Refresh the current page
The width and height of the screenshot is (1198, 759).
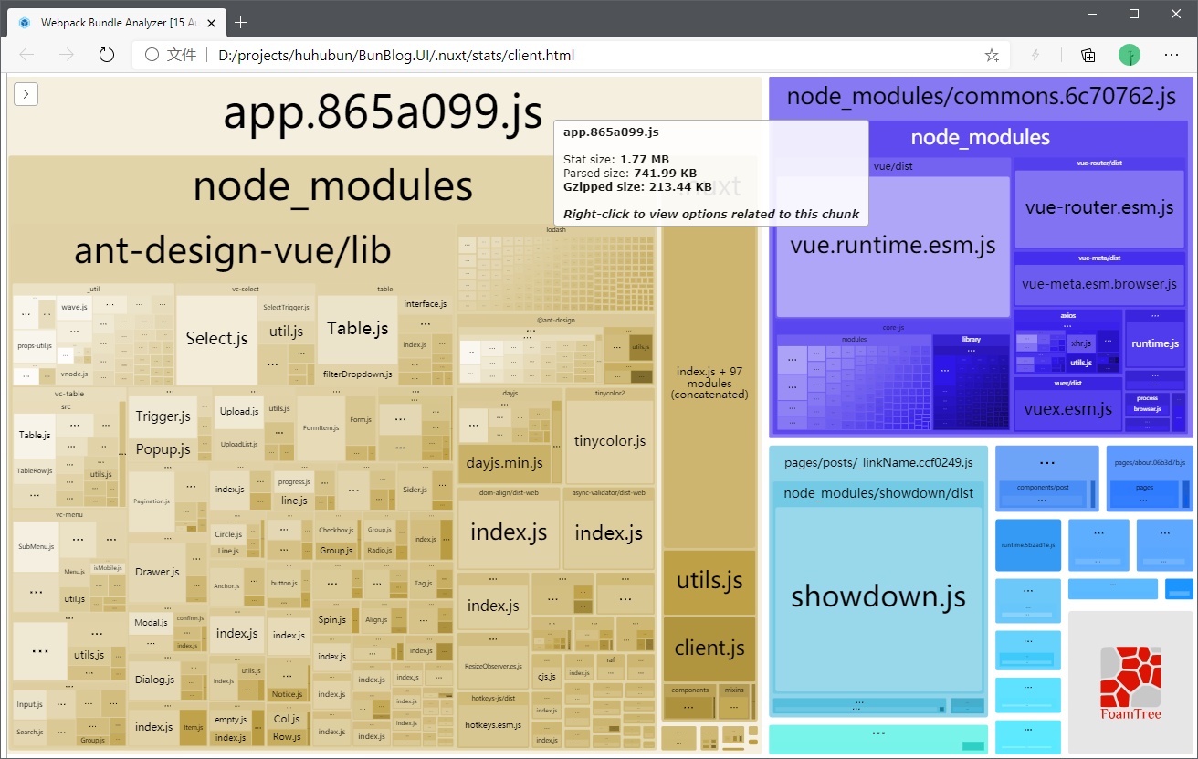pyautogui.click(x=107, y=55)
